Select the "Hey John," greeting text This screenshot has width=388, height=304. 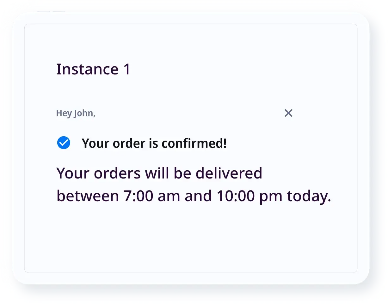(x=76, y=113)
